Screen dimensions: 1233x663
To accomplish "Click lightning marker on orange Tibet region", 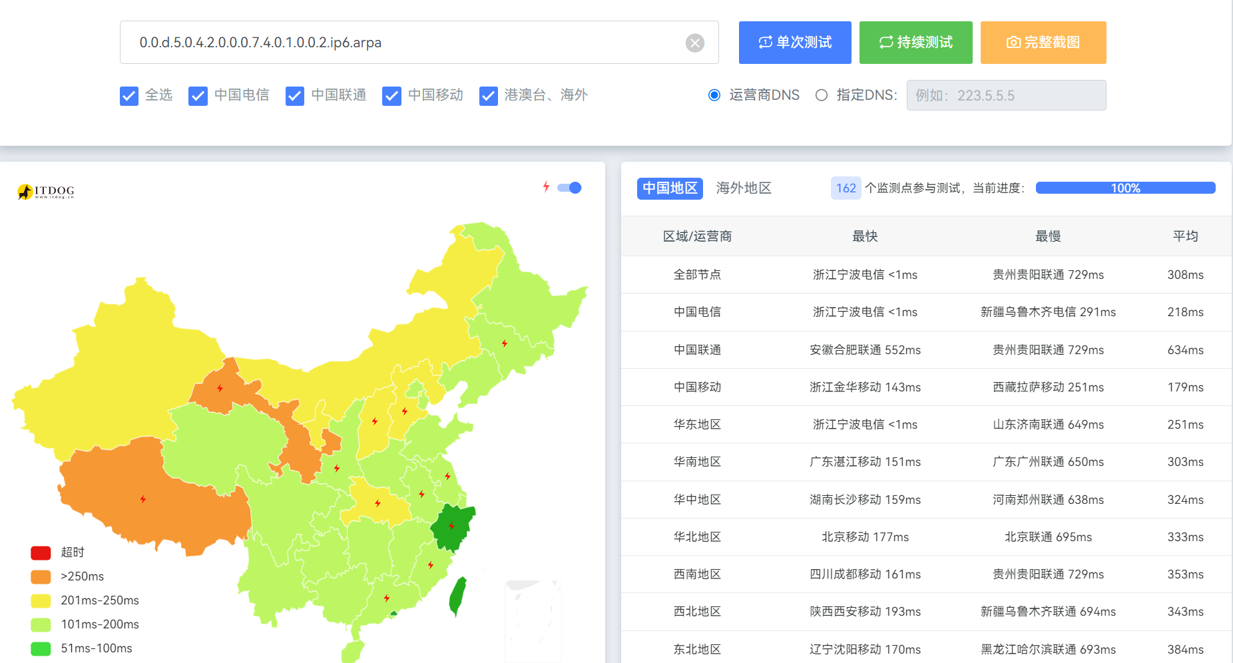I will point(143,499).
